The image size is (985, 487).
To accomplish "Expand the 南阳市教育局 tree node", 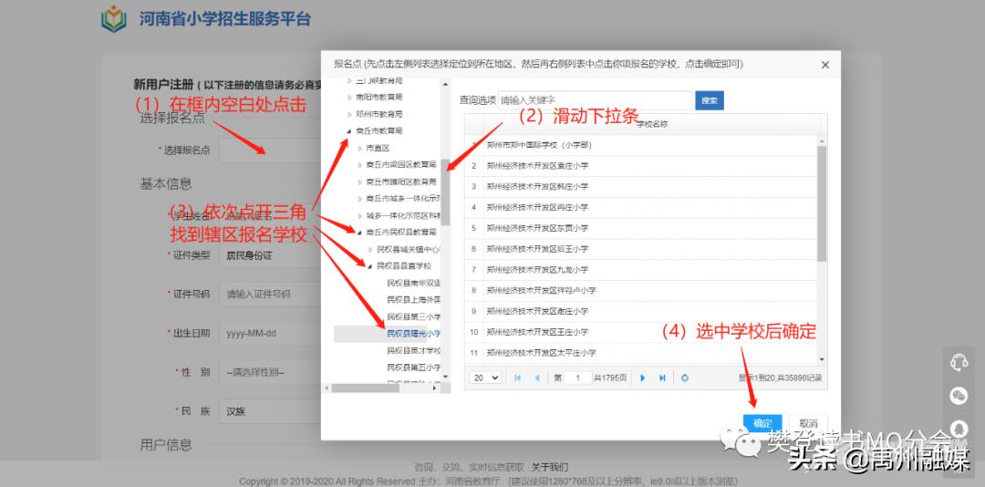I will tap(347, 98).
